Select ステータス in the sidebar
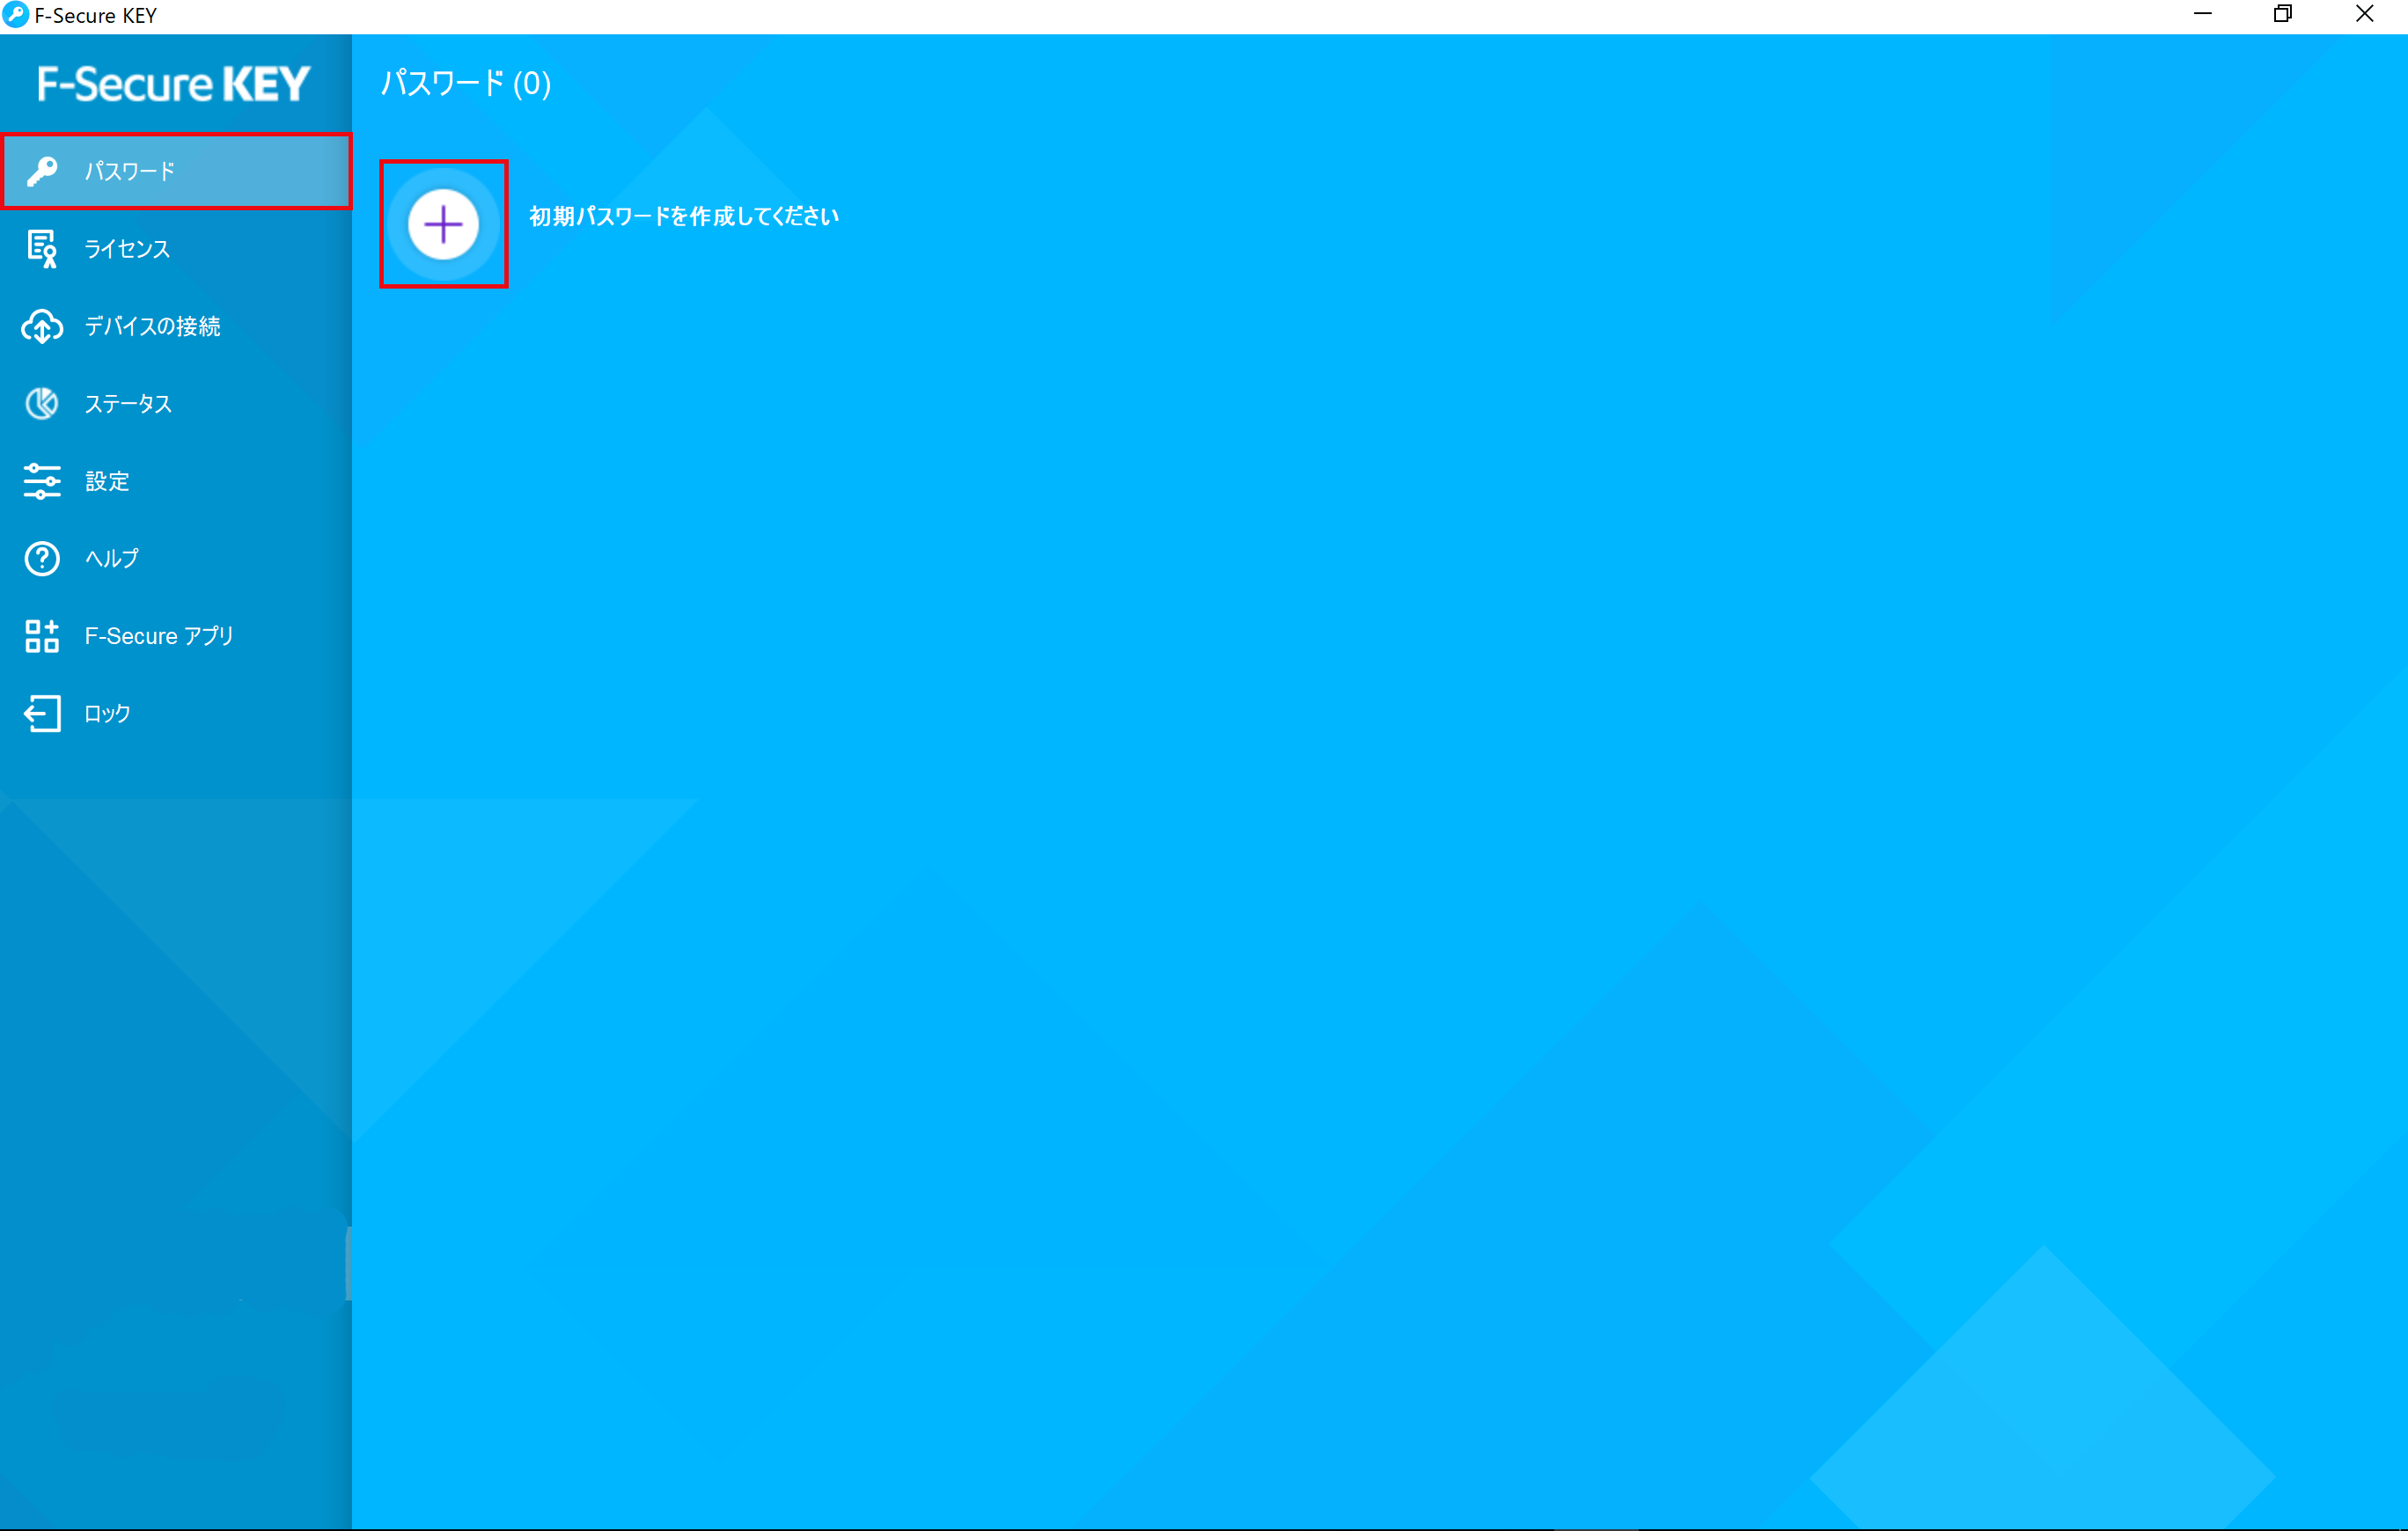Screen dimensions: 2408x1531 [x=176, y=403]
